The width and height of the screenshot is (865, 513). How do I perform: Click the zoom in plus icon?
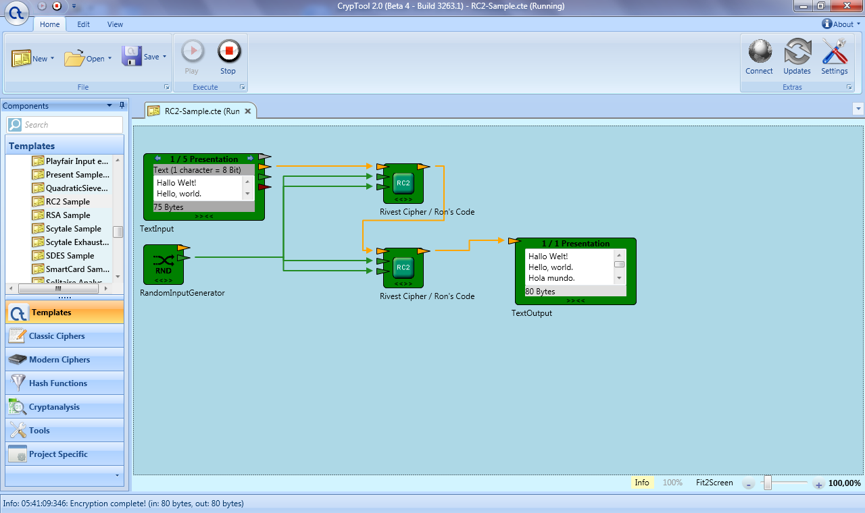point(818,484)
